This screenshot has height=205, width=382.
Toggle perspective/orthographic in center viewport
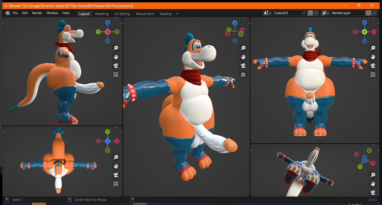pos(243,75)
